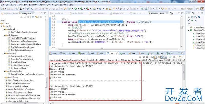Collapse the @Test method fold marker at line 50
This screenshot has width=205, height=104.
(56, 19)
